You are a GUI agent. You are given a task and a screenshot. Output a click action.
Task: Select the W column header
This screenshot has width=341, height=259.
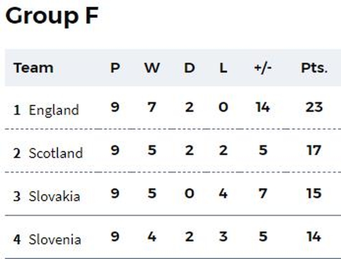pyautogui.click(x=152, y=68)
